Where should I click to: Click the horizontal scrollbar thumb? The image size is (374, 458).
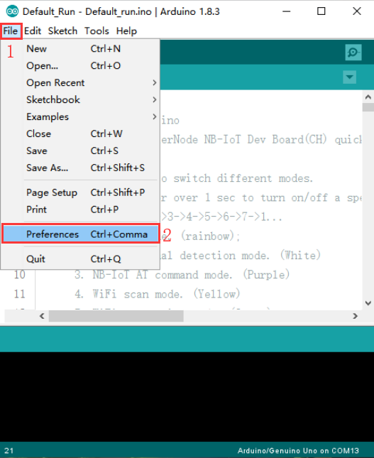click(x=116, y=316)
